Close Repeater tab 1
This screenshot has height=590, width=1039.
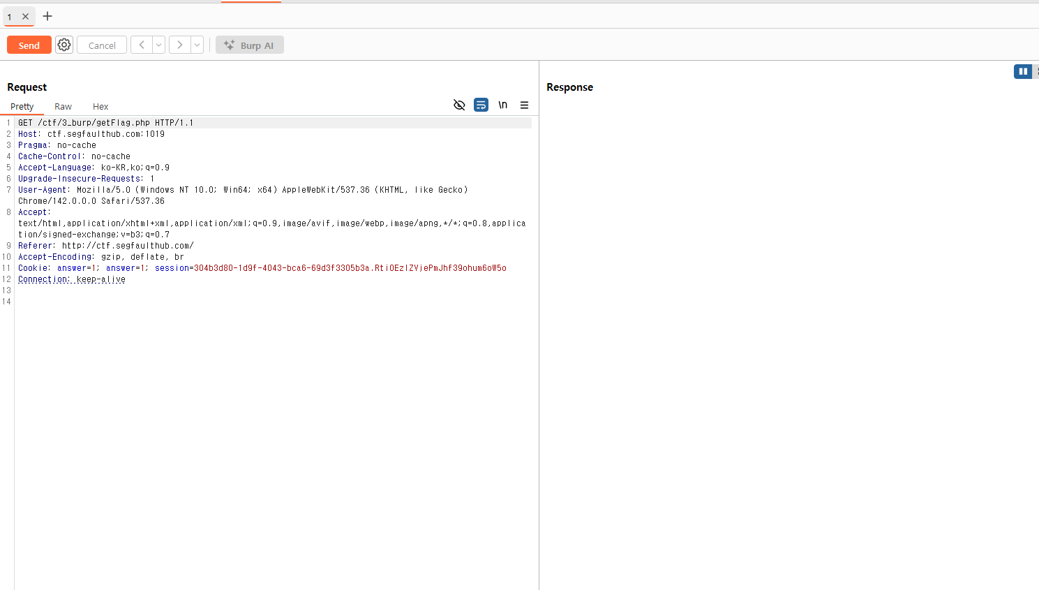pos(25,16)
